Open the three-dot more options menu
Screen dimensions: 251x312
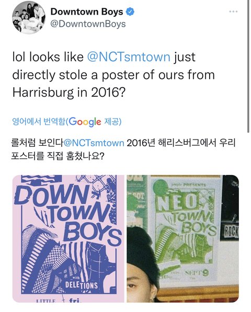tap(233, 11)
